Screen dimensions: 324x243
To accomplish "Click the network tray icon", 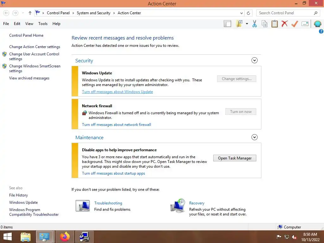I will point(287,237).
